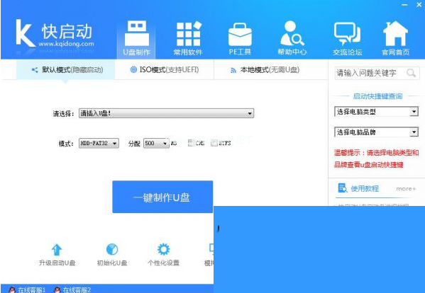Open 个性化设置 gear icon

click(x=163, y=249)
